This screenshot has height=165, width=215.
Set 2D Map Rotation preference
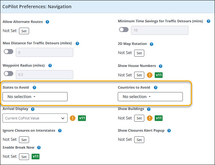pyautogui.click(x=139, y=53)
